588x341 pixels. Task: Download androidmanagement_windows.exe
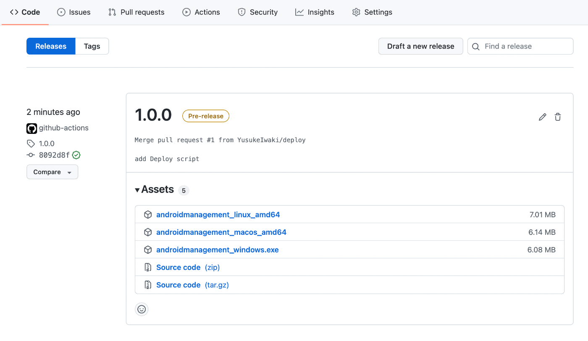[218, 250]
